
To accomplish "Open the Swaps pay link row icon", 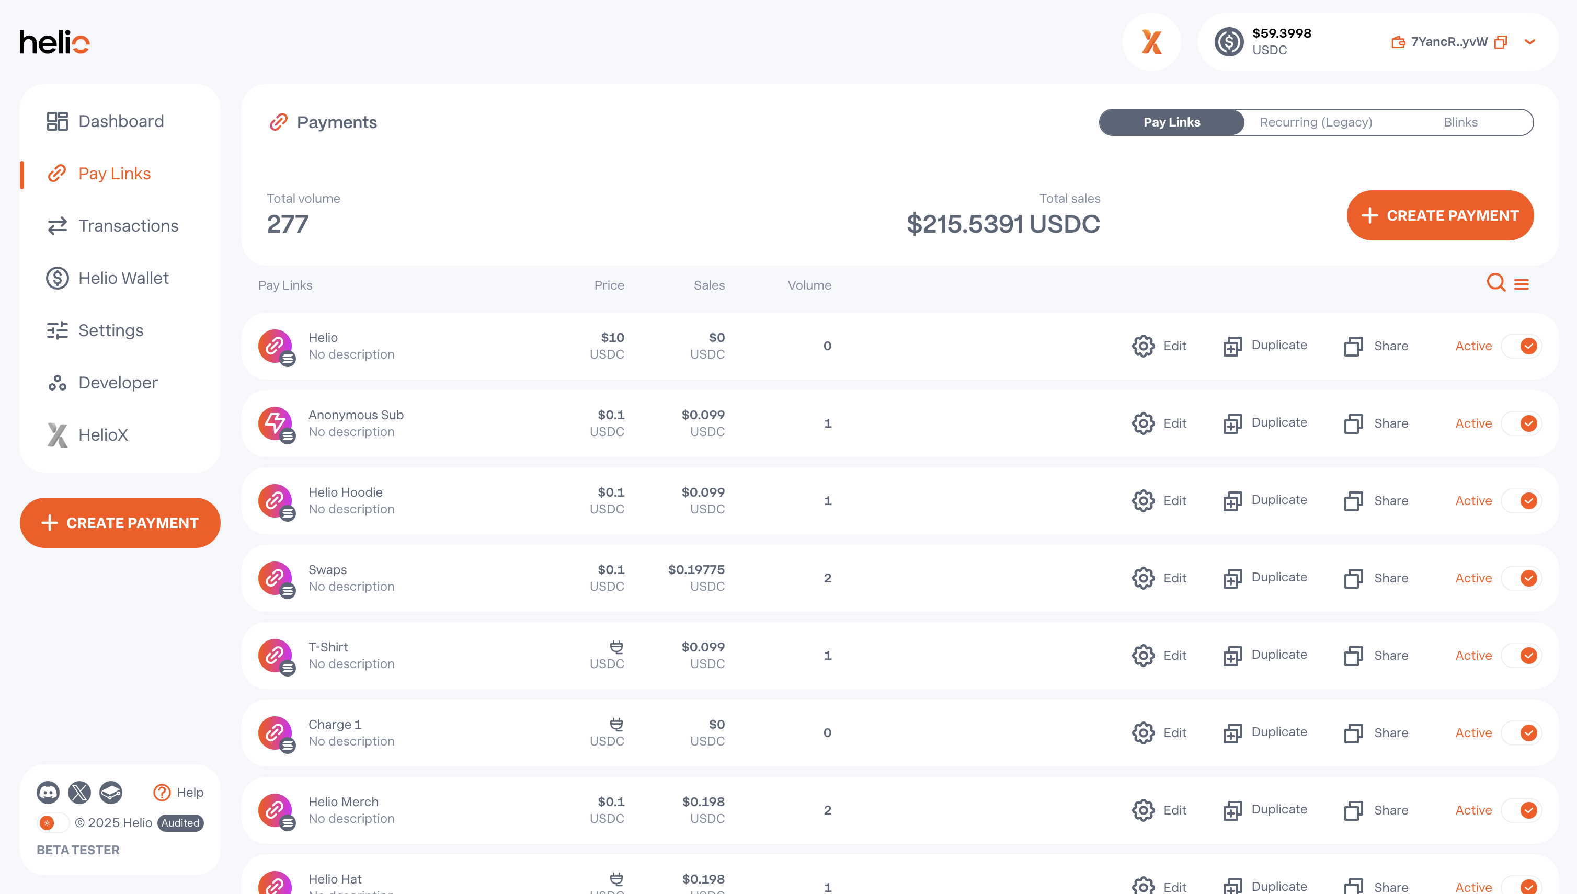I will tap(276, 578).
